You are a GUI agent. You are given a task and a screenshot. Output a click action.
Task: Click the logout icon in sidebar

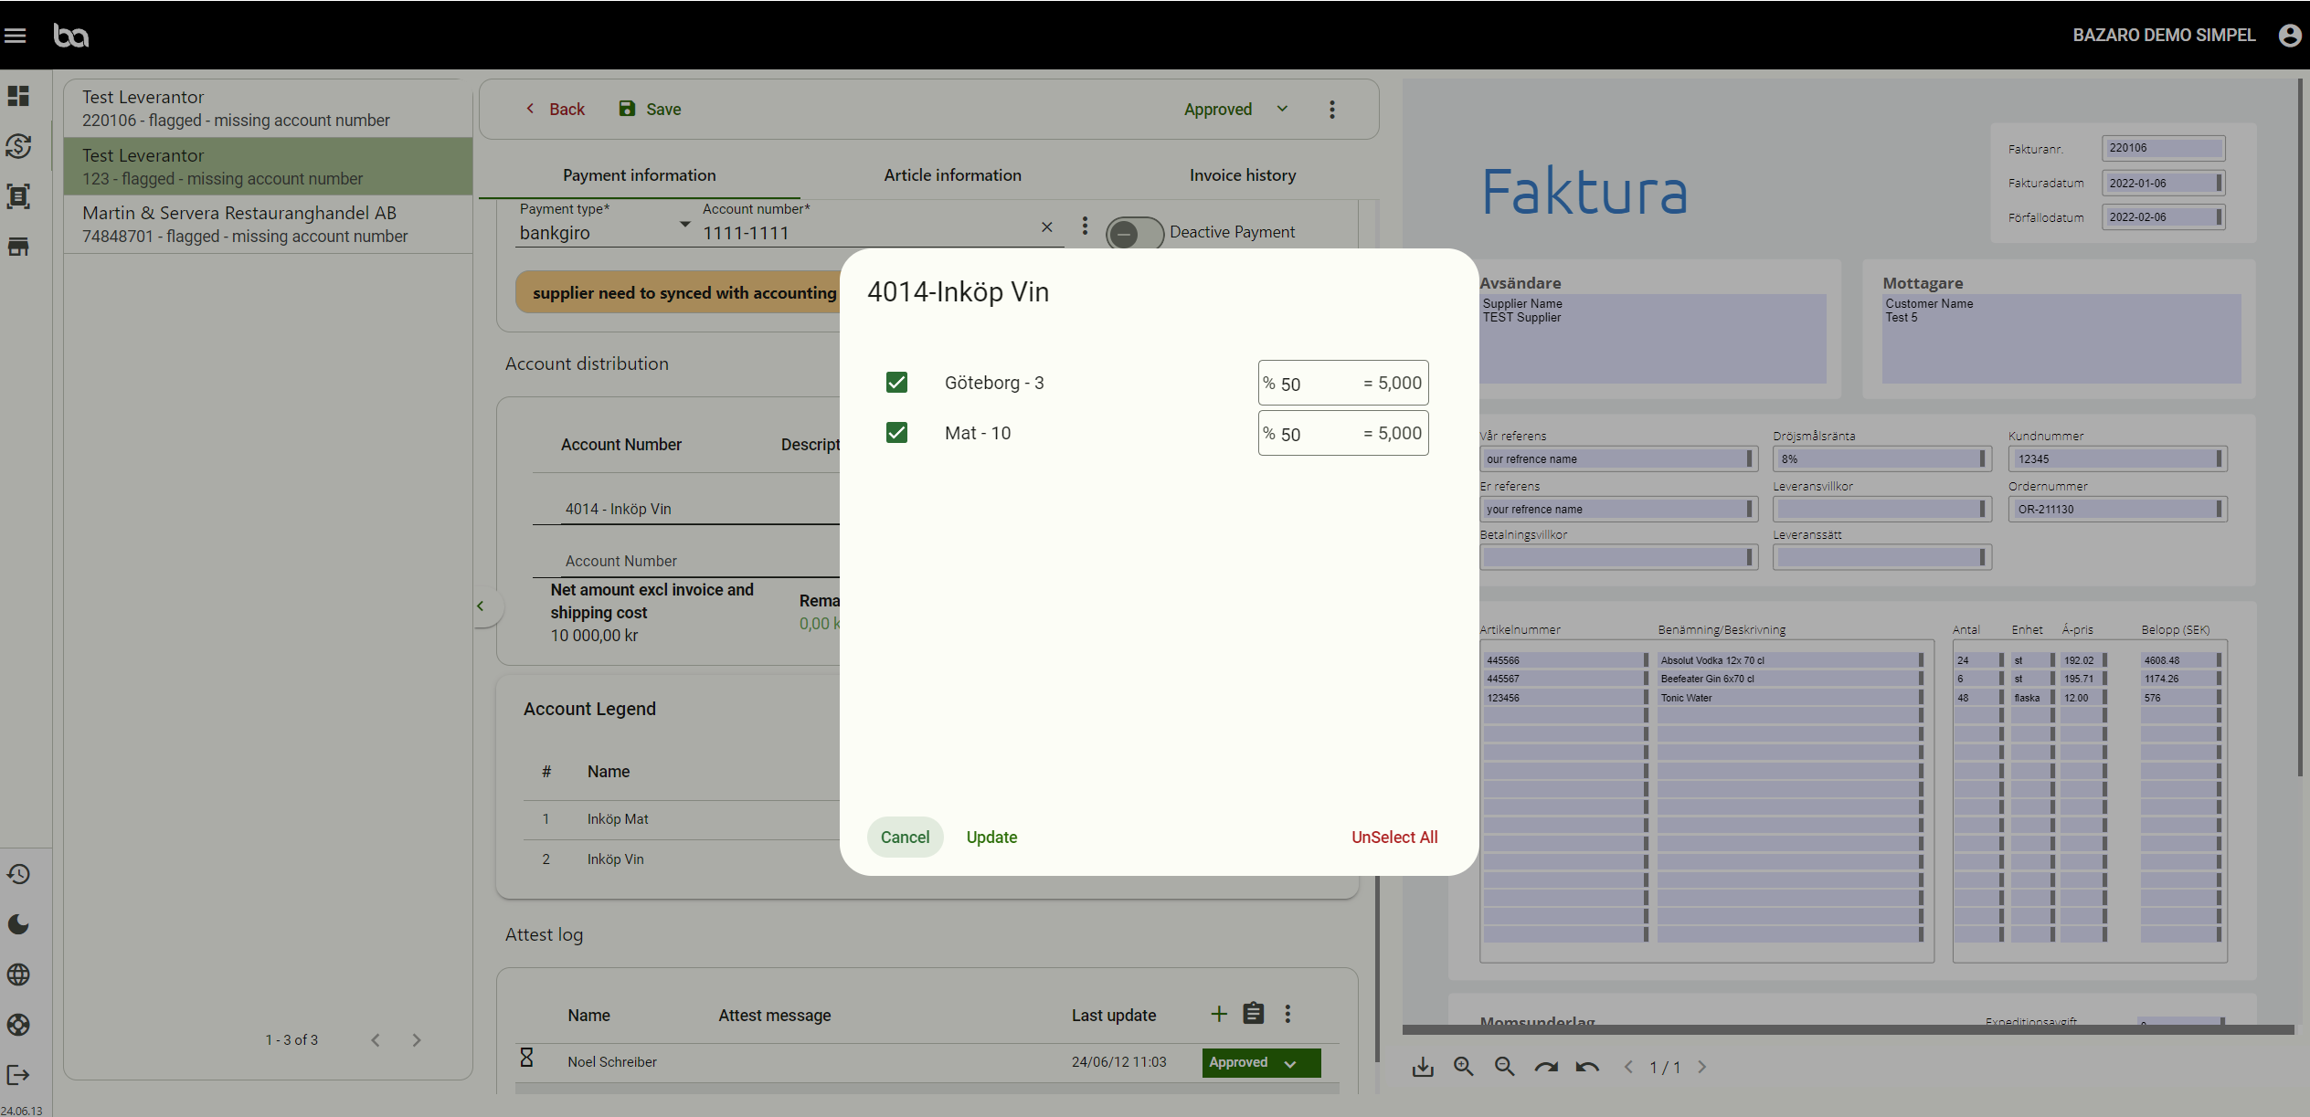[18, 1075]
